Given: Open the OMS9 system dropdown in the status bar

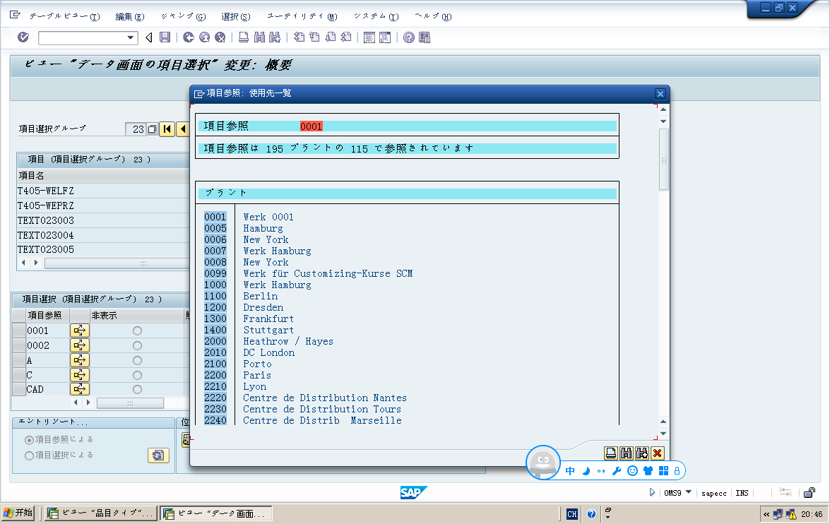Looking at the screenshot, I should pyautogui.click(x=688, y=493).
